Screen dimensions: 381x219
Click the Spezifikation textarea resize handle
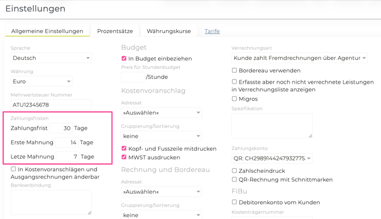point(310,136)
